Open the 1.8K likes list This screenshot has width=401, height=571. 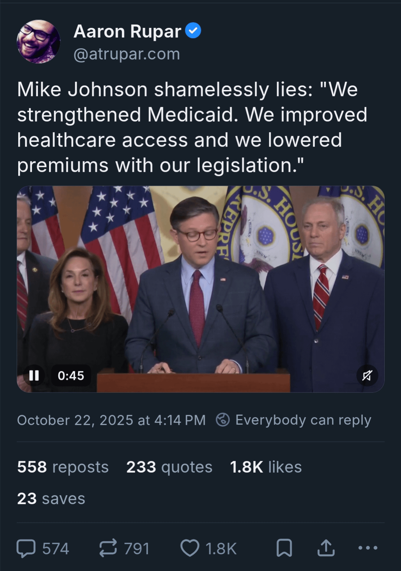pos(265,467)
